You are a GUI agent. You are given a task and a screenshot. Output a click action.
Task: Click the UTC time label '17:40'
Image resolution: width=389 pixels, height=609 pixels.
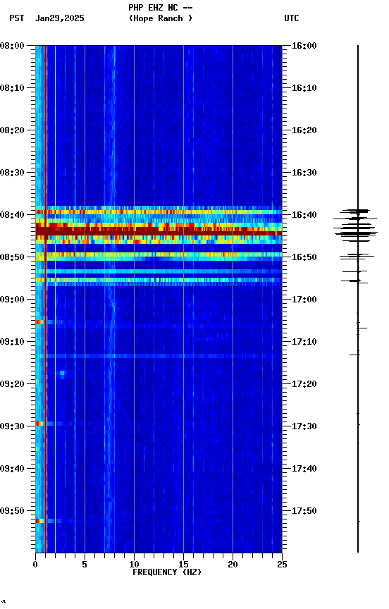[x=304, y=469]
